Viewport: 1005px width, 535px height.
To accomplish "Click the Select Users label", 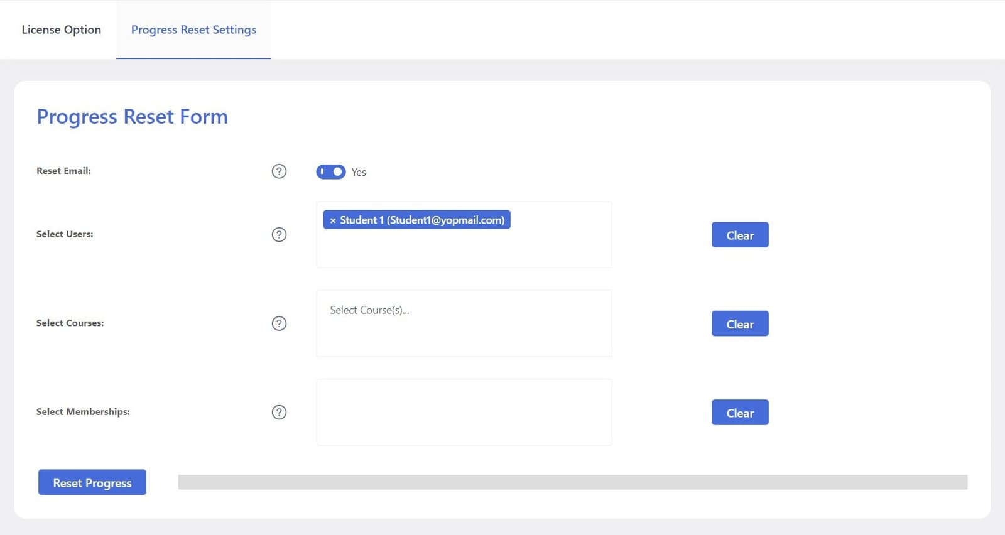I will [x=65, y=234].
